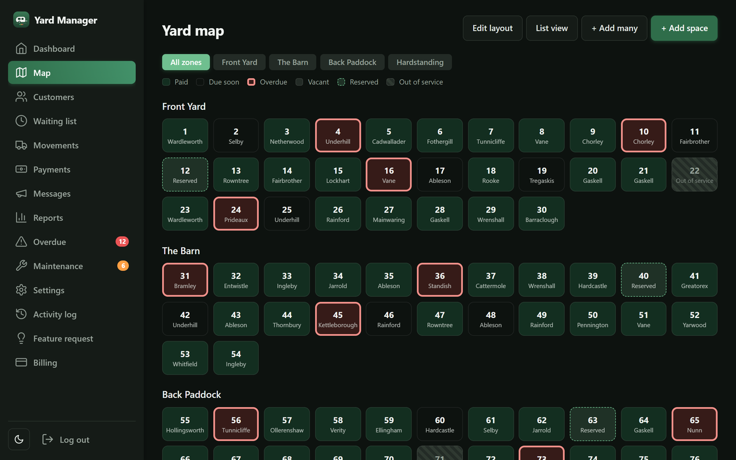Viewport: 736px width, 460px height.
Task: Open space 54 Ingleby tile
Action: (236, 358)
